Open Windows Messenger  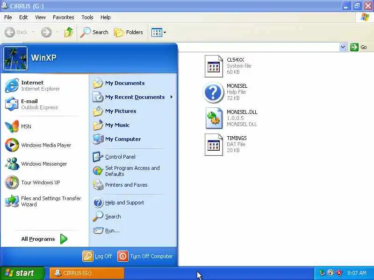point(44,164)
